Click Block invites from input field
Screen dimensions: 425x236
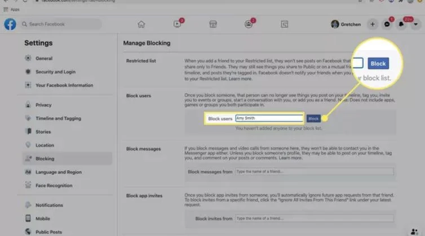(315, 219)
